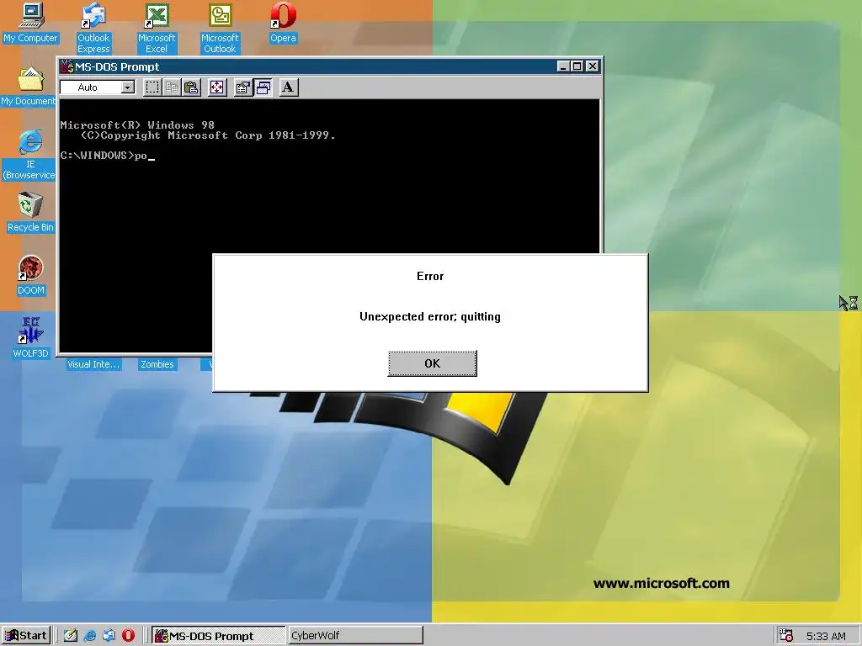
Task: Click the 5:33 AM system clock
Action: pos(826,636)
